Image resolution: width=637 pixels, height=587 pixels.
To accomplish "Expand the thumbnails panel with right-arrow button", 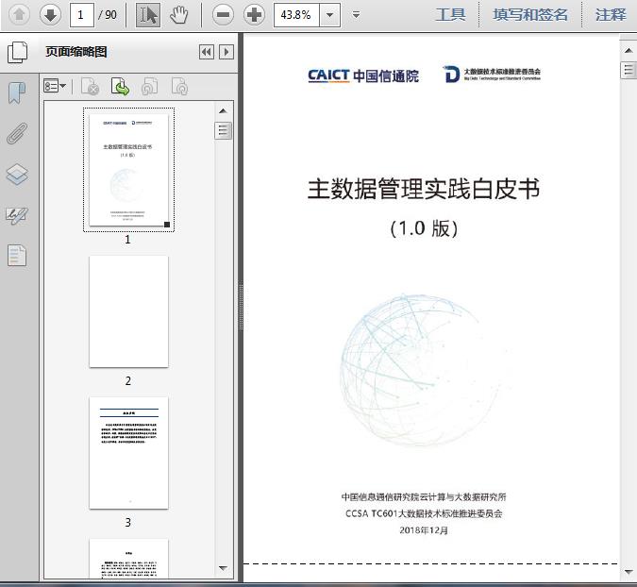I will point(226,52).
